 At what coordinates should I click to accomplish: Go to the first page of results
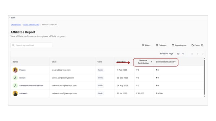pos(192,54)
